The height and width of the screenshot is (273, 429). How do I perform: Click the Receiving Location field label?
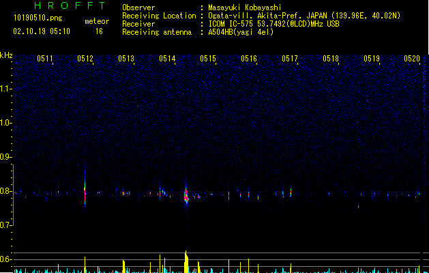[x=159, y=16]
